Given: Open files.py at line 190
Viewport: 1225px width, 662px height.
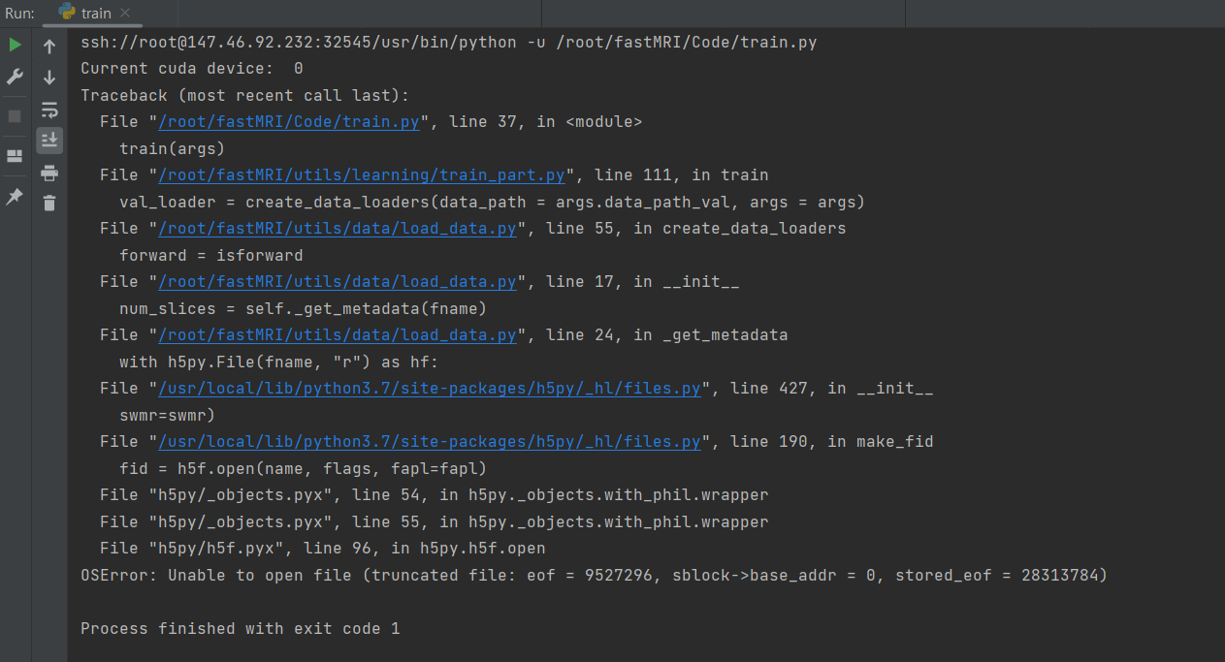Looking at the screenshot, I should [430, 441].
